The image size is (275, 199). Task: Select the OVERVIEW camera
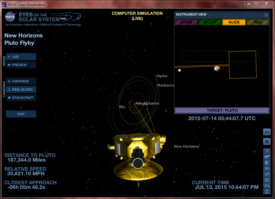click(21, 81)
